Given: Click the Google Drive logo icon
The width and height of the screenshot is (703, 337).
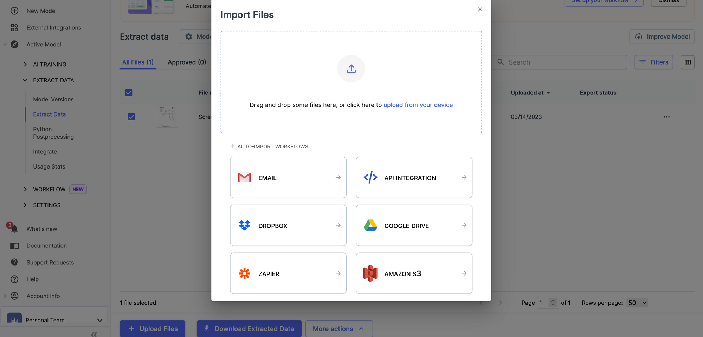Looking at the screenshot, I should coord(370,225).
